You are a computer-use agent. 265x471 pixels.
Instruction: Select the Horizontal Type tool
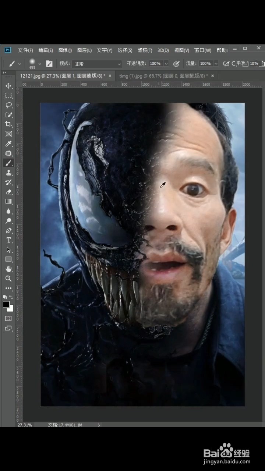click(x=8, y=240)
